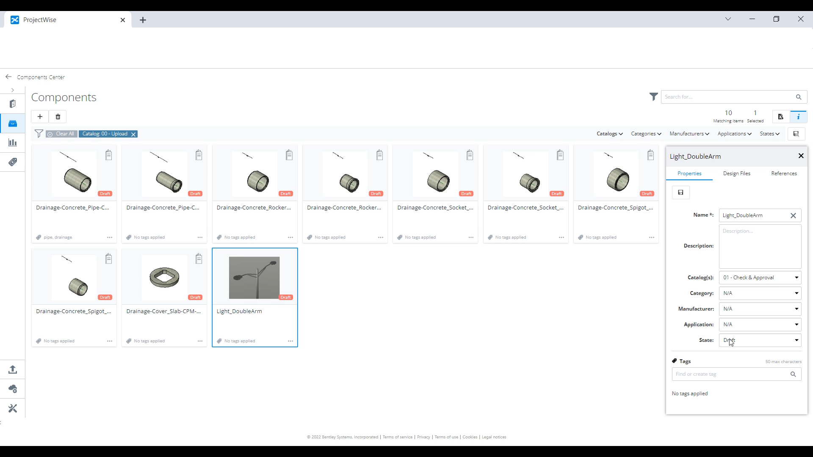
Task: Open the filter funnel next to search
Action: [x=653, y=97]
